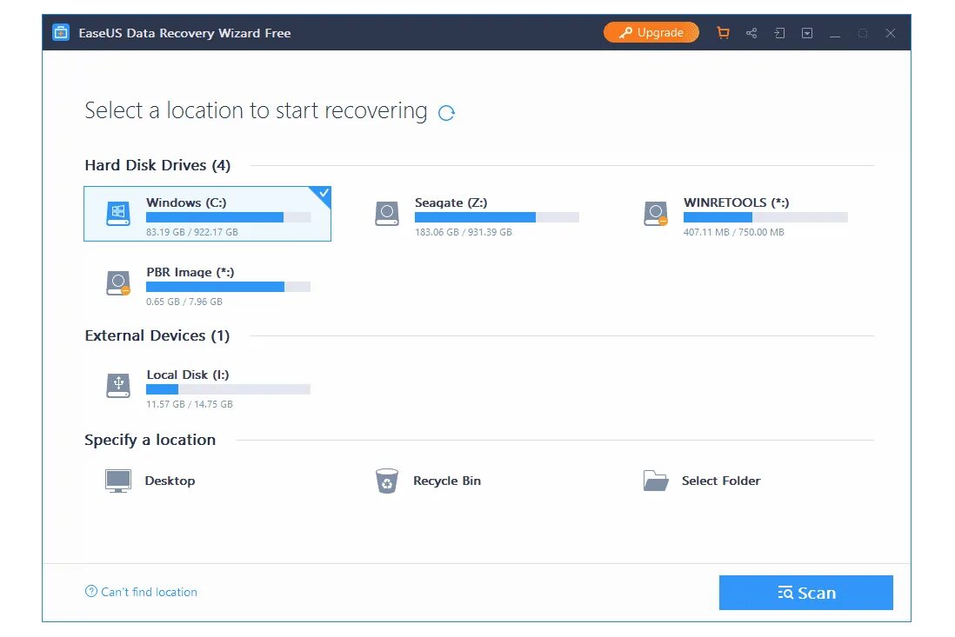The image size is (955, 637).
Task: Click the 407.11 MB / 750.00 MB text
Action: click(734, 232)
